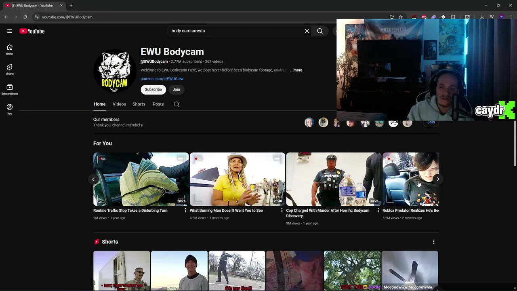Open video title What Burning Man Doesn't Want You to See
This screenshot has height=291, width=517.
tap(226, 211)
